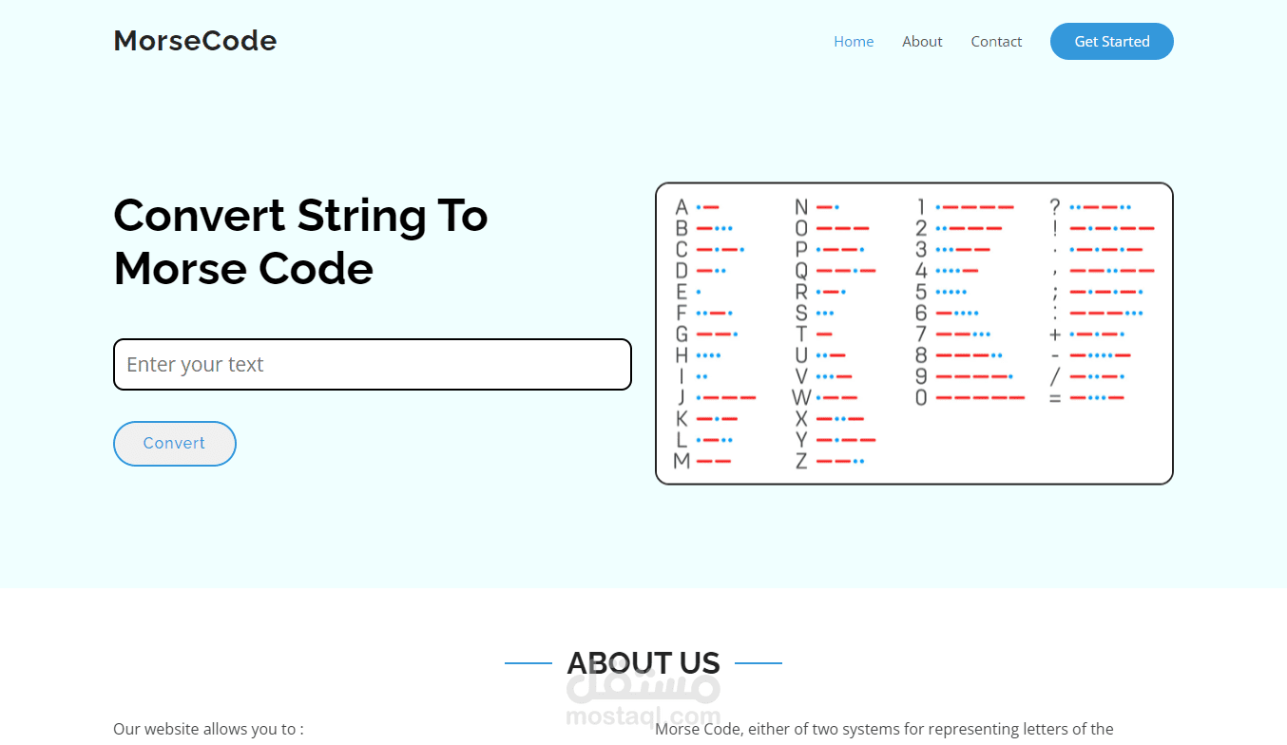Image resolution: width=1287 pixels, height=745 pixels.
Task: Click the ABOUT US section heading
Action: [x=643, y=662]
